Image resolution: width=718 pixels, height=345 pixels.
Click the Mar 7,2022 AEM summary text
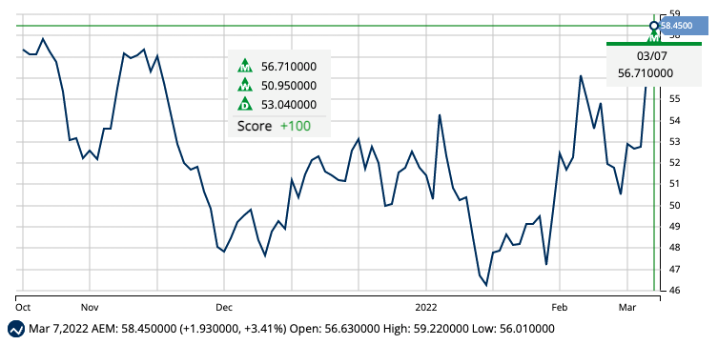click(158, 329)
